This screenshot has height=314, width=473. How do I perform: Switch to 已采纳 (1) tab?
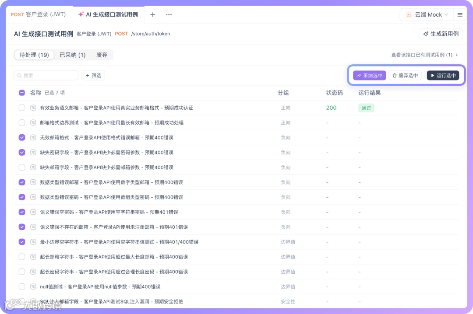coord(72,55)
